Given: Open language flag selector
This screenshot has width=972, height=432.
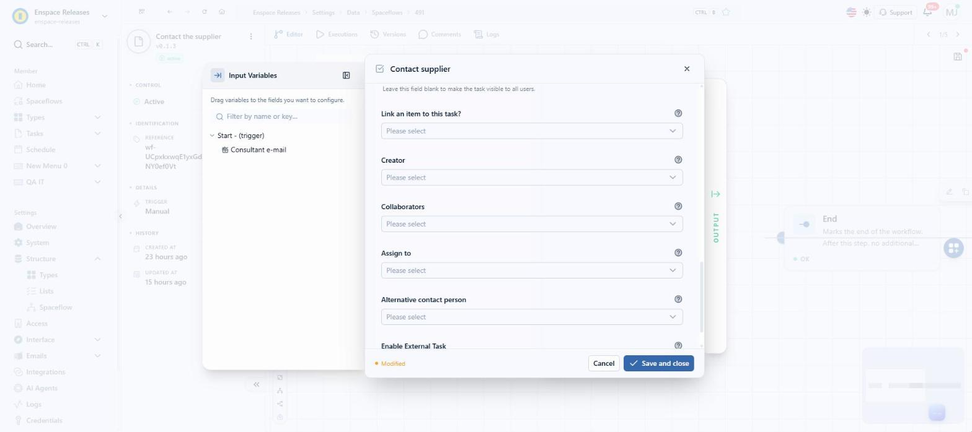Looking at the screenshot, I should (851, 12).
